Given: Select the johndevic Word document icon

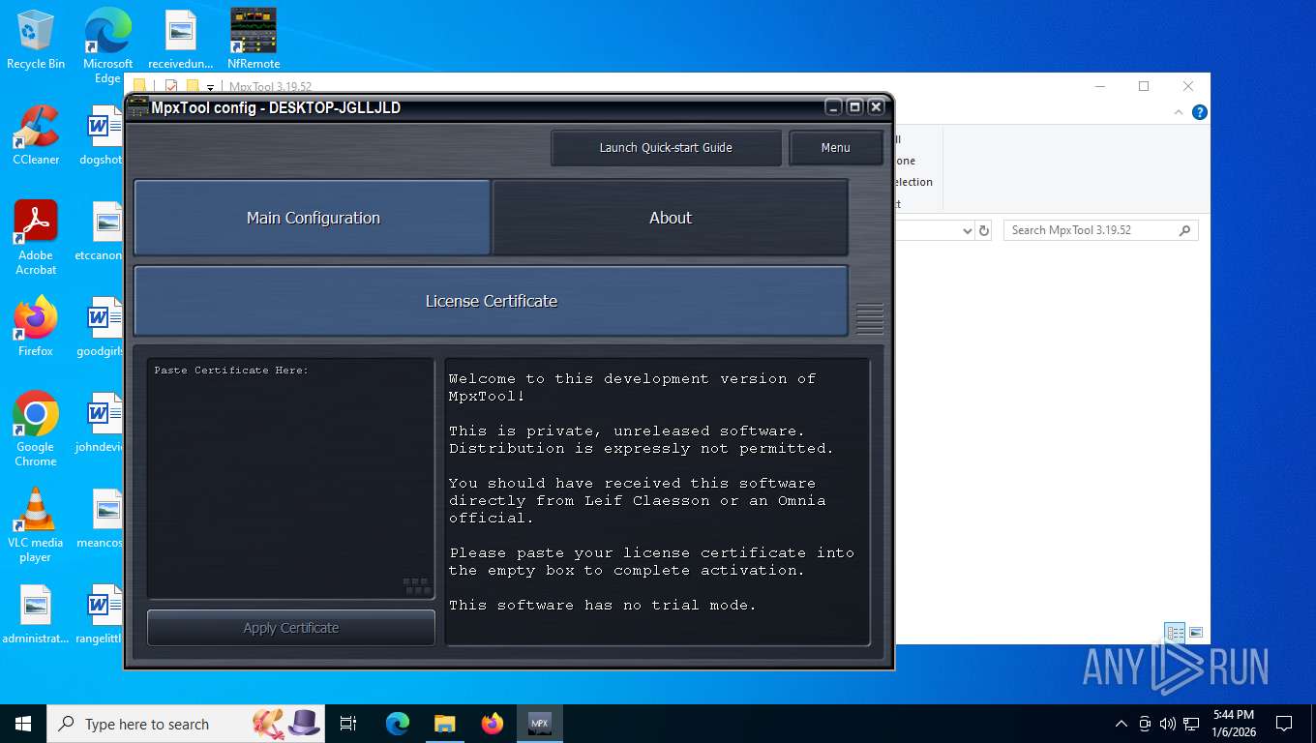Looking at the screenshot, I should point(101,423).
